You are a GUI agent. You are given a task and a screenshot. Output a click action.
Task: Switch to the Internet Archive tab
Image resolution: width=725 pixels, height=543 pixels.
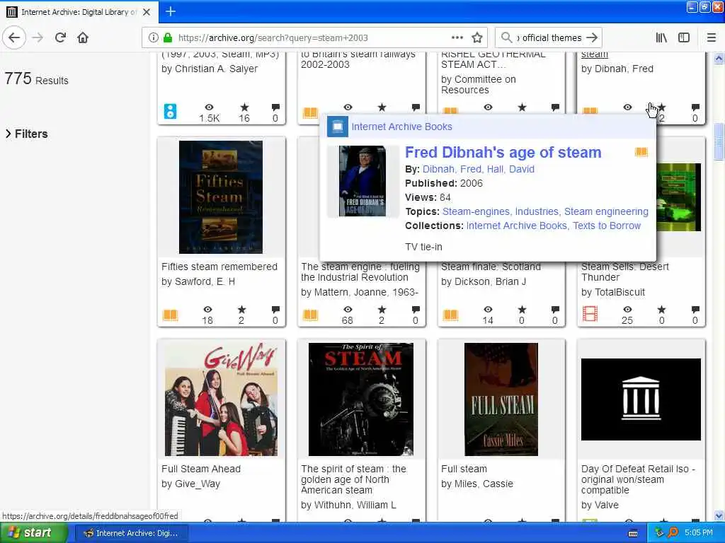(x=79, y=11)
